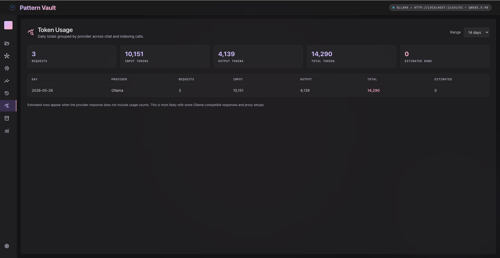Click the TOTAL column header
The width and height of the screenshot is (500, 258).
372,79
